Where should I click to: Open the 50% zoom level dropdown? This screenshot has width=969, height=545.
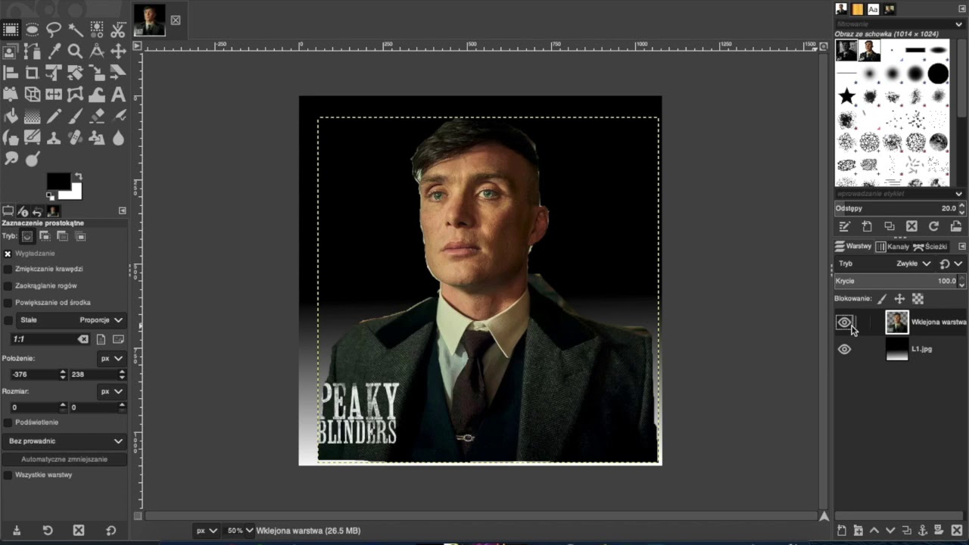coord(239,531)
